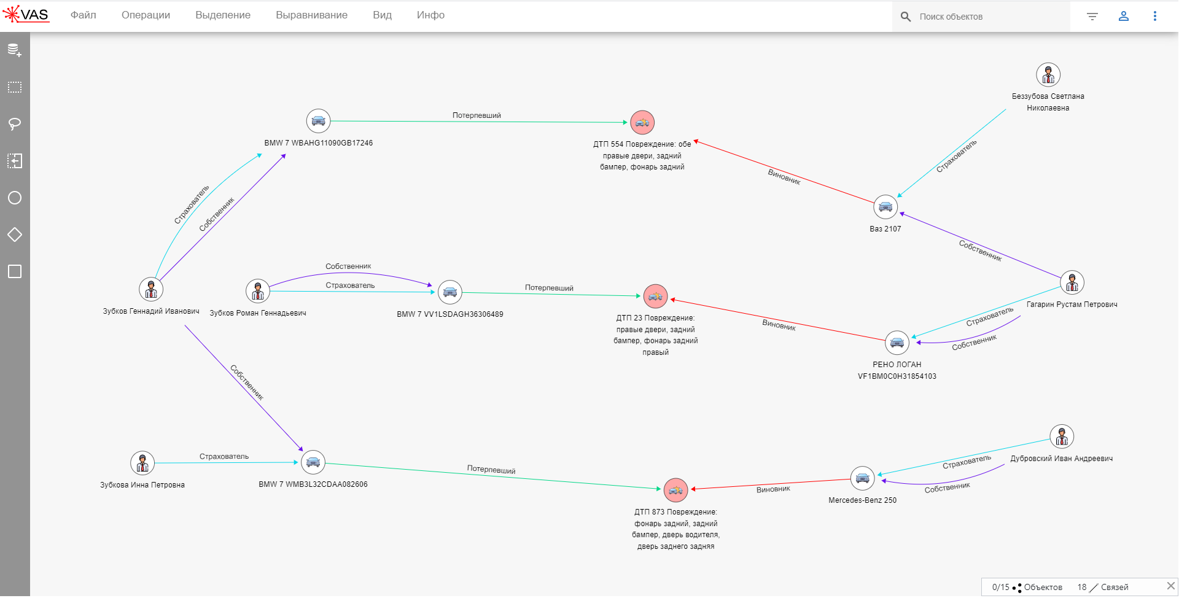Click the Потерпевший label to ДТП 554
The height and width of the screenshot is (598, 1179).
pos(477,115)
